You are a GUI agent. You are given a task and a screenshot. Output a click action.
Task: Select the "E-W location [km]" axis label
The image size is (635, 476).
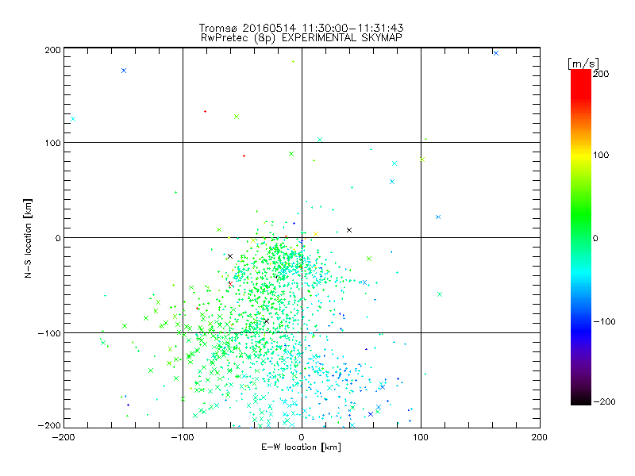click(301, 447)
